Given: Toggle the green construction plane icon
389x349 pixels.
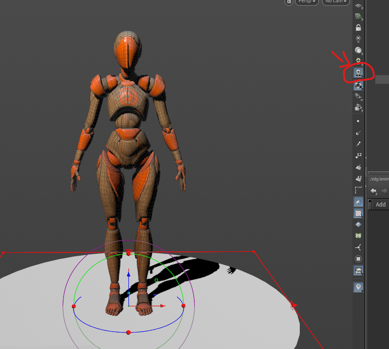Looking at the screenshot, I should [x=358, y=16].
